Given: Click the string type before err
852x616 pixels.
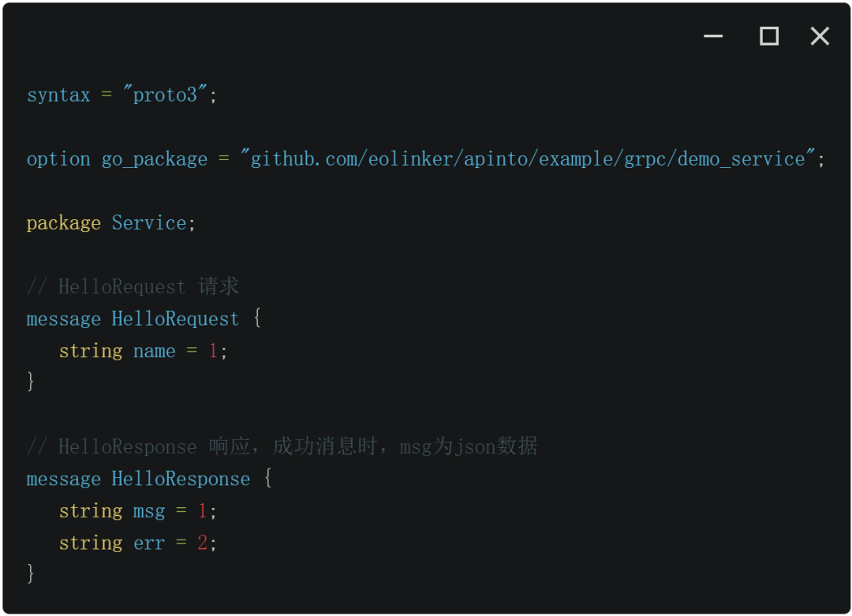Looking at the screenshot, I should pos(91,543).
